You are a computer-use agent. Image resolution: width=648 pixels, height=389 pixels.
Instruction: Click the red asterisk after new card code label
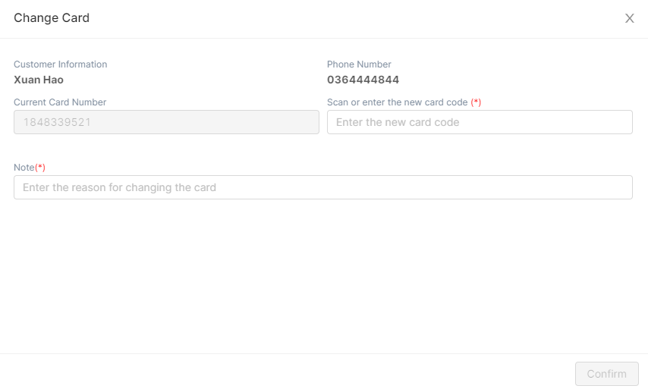pyautogui.click(x=476, y=102)
